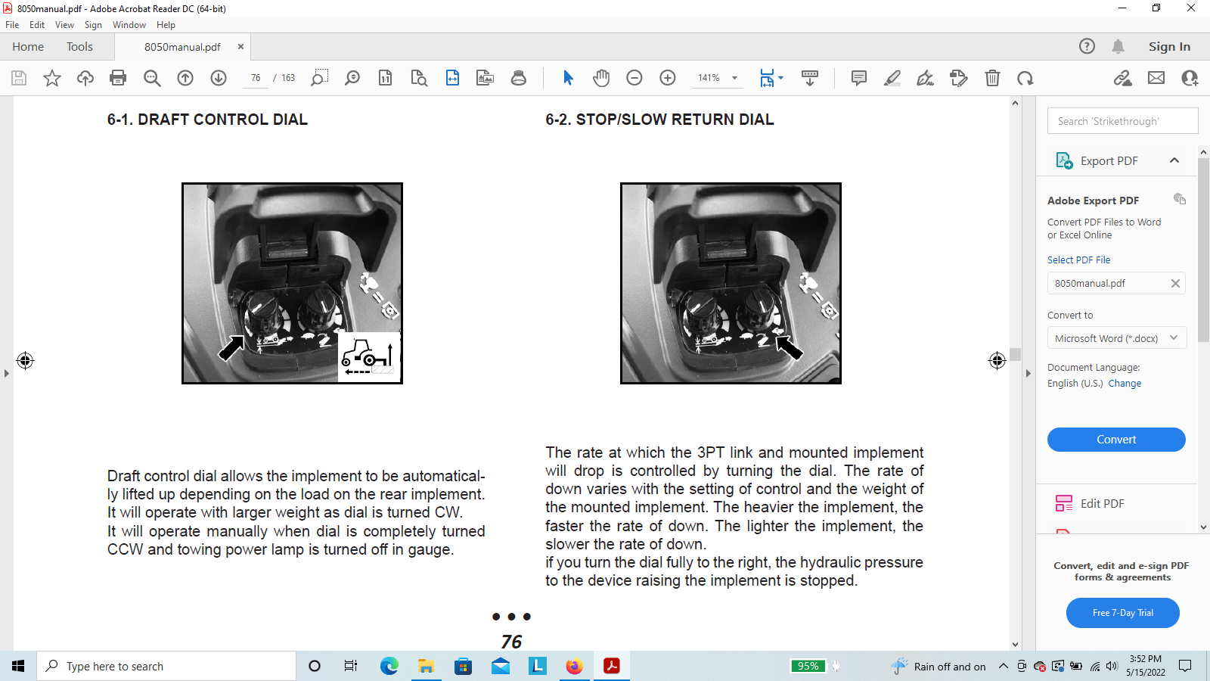The height and width of the screenshot is (681, 1210).
Task: Click the export PDF copy icon
Action: pyautogui.click(x=1179, y=199)
